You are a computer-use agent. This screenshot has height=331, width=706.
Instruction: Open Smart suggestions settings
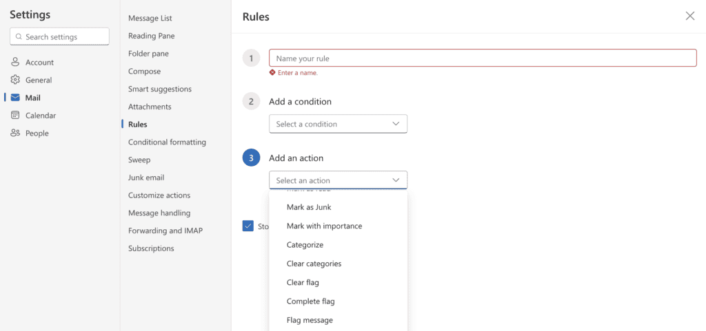coord(160,89)
